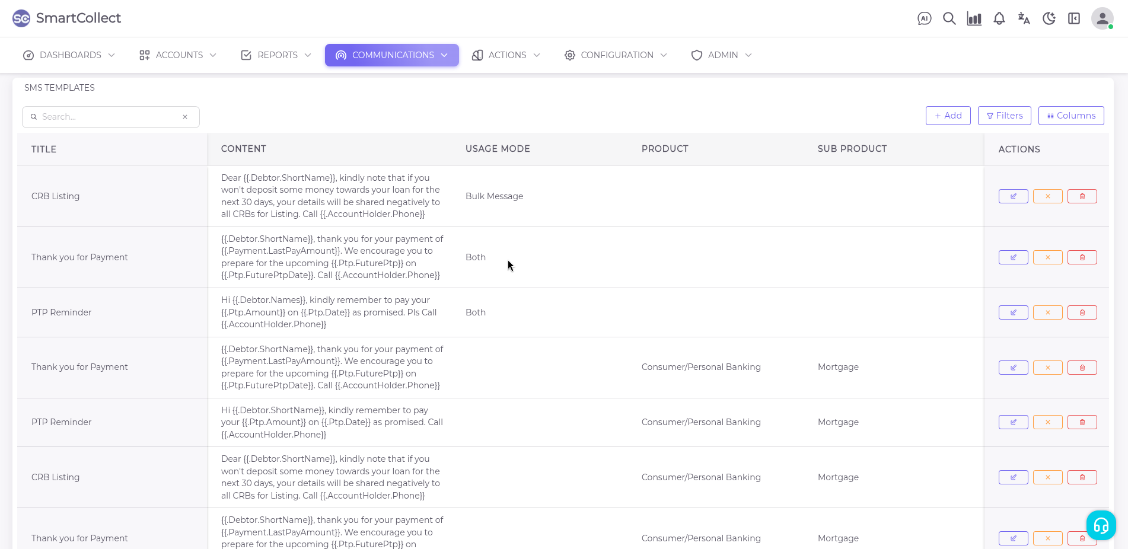1128x549 pixels.
Task: Open the Reports menu
Action: click(276, 55)
